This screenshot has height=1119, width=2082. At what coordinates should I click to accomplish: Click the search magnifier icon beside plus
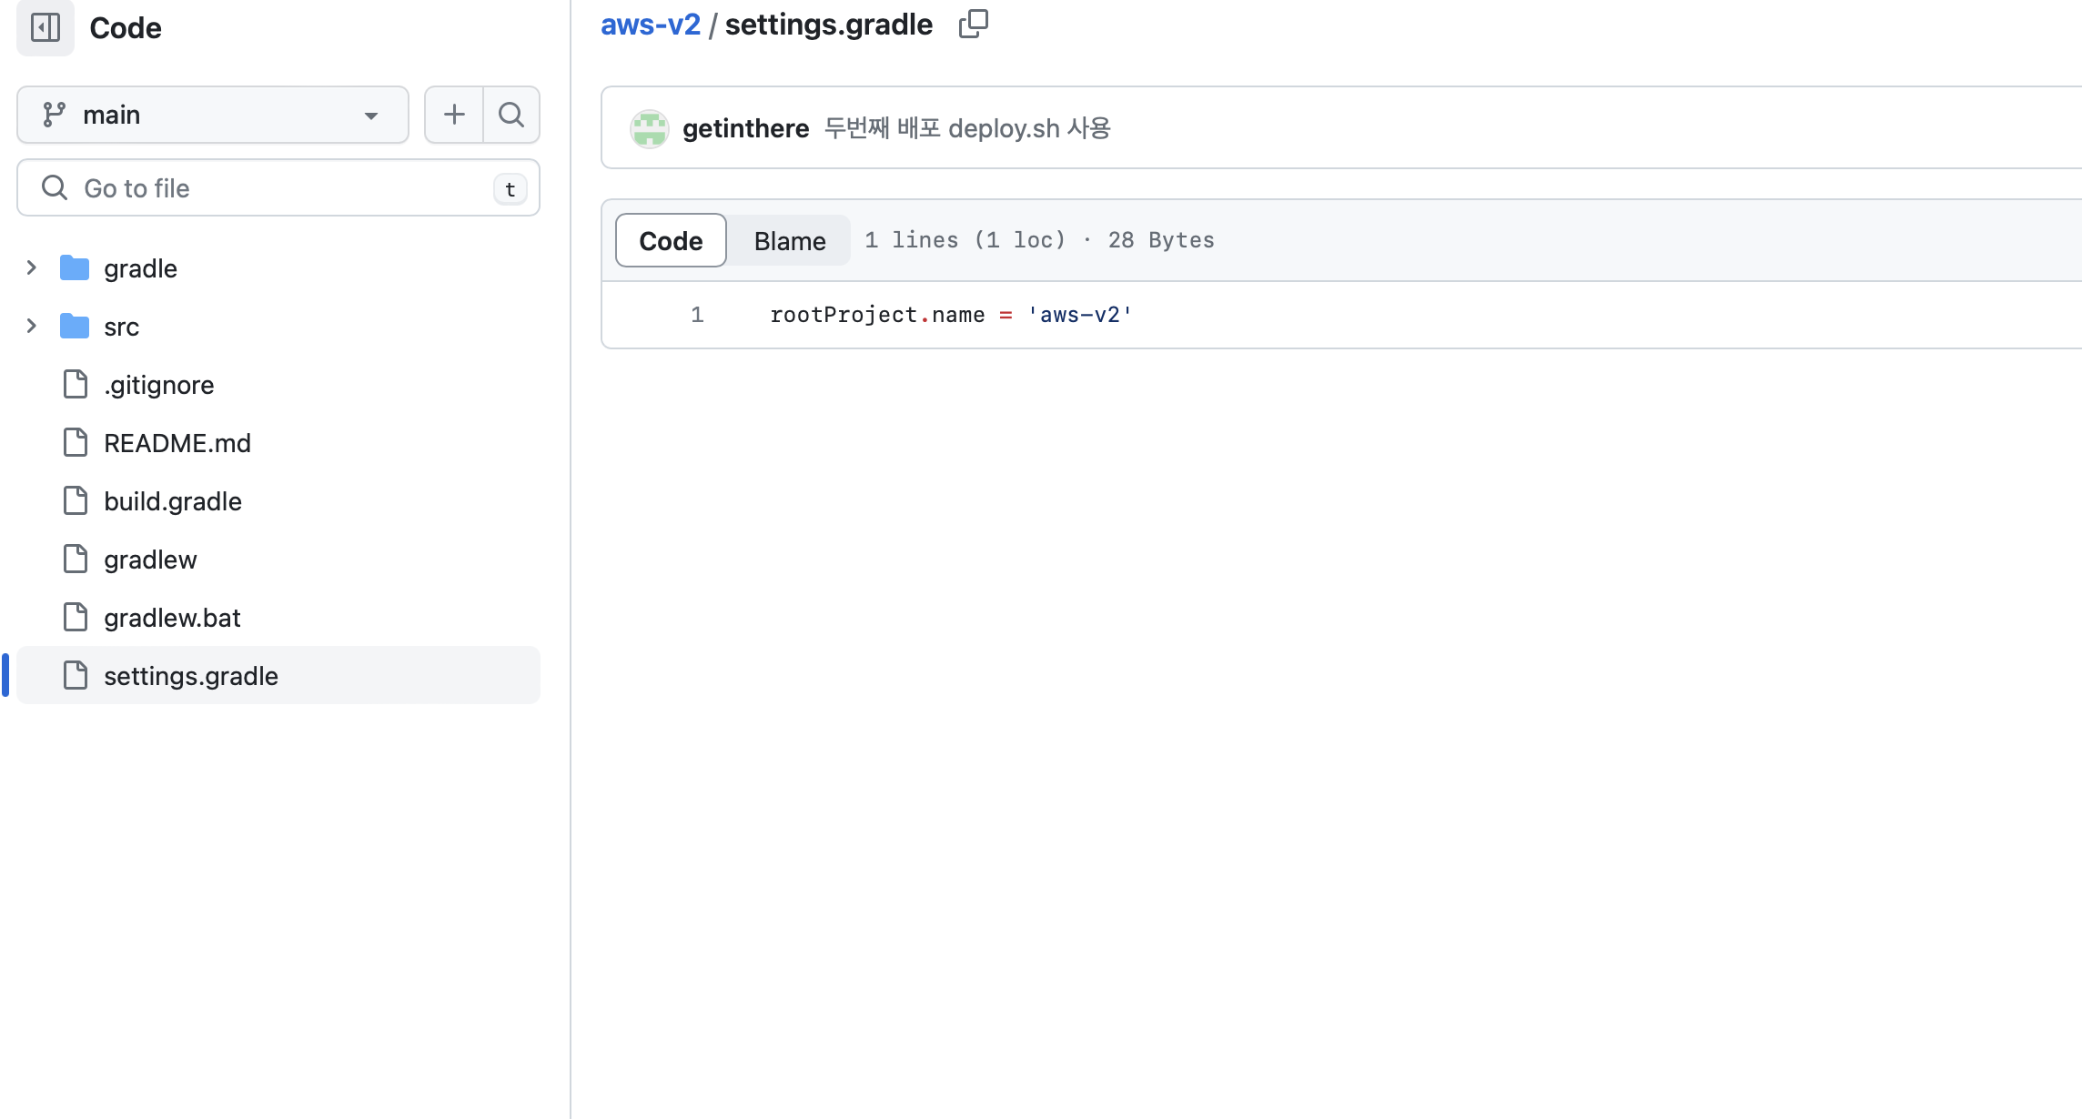[511, 115]
